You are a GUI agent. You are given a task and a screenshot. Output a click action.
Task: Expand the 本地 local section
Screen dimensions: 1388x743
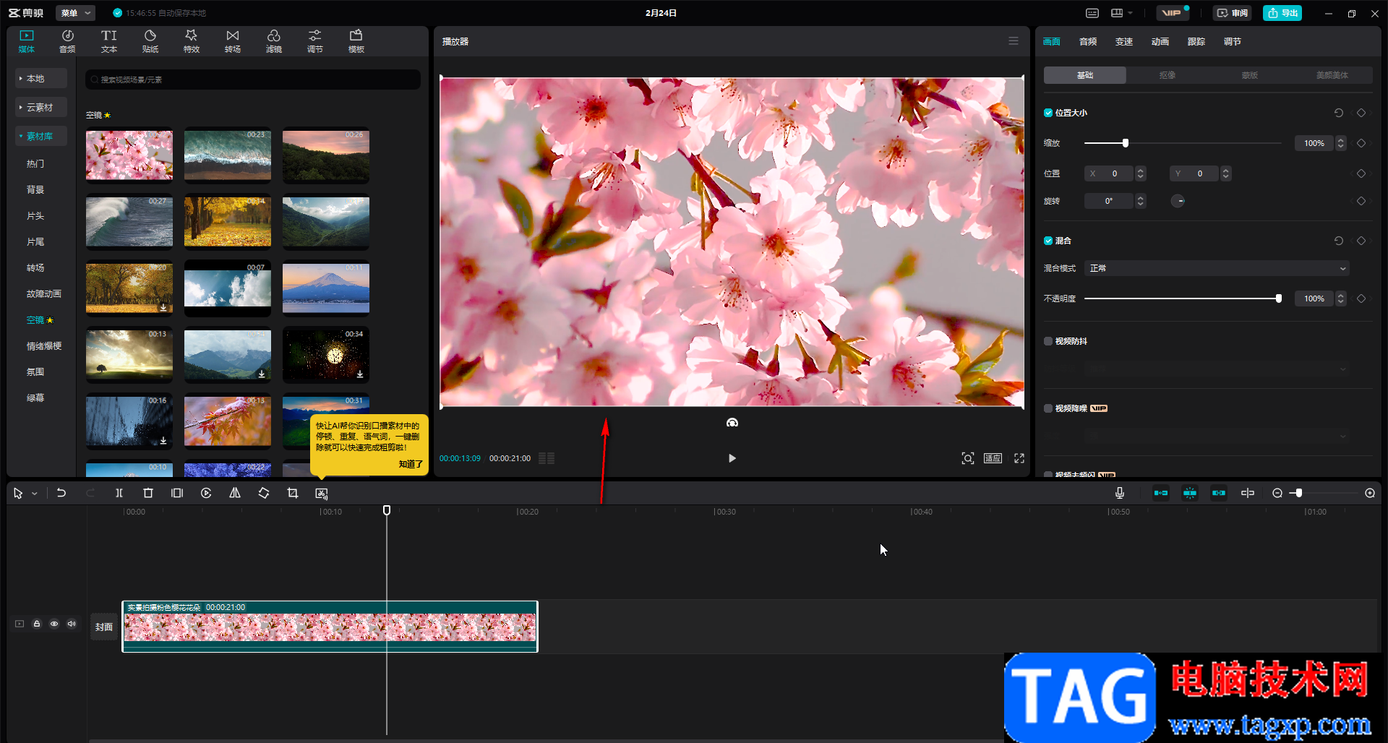[x=41, y=78]
